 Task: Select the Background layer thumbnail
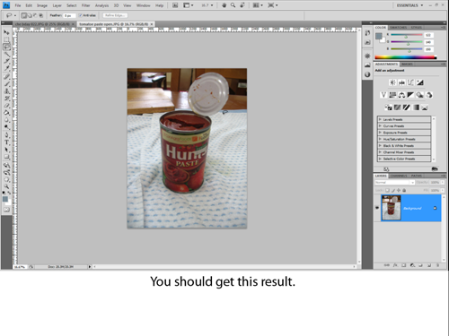click(391, 208)
